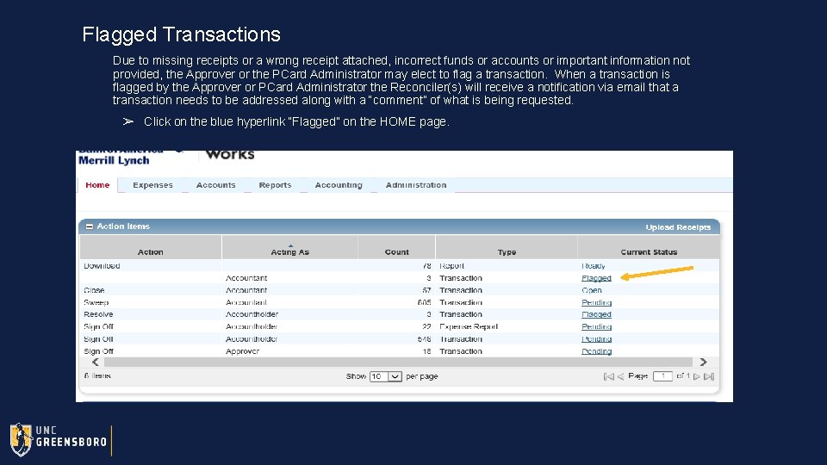The height and width of the screenshot is (465, 827).
Task: Click the count value 57
Action: click(426, 290)
